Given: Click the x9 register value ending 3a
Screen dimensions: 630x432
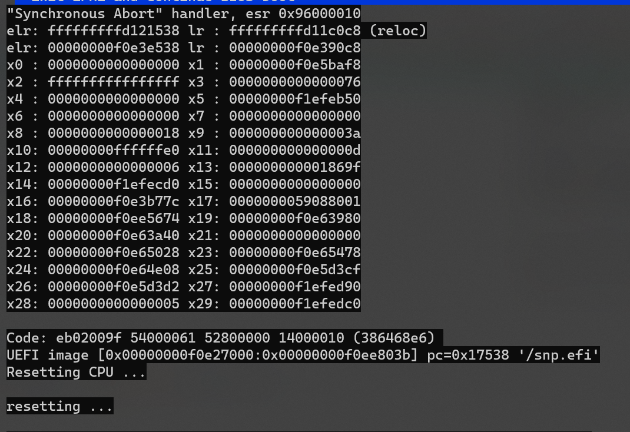Looking at the screenshot, I should click(294, 133).
